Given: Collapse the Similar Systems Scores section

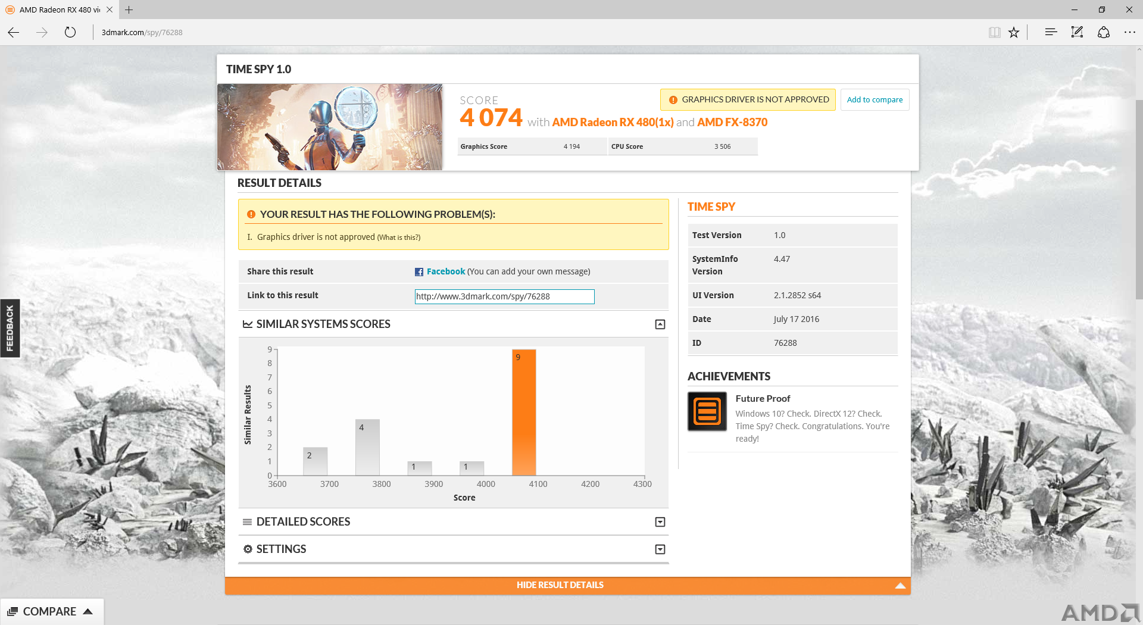Looking at the screenshot, I should tap(660, 324).
